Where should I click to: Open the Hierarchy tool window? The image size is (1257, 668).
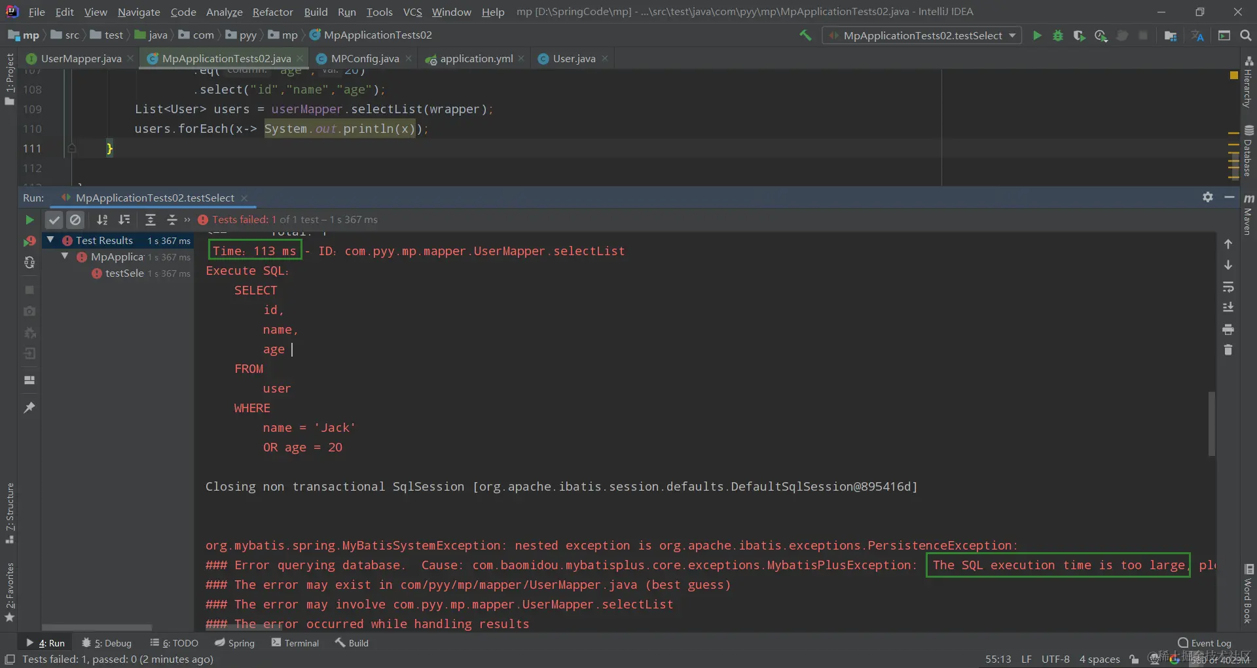pos(1248,82)
